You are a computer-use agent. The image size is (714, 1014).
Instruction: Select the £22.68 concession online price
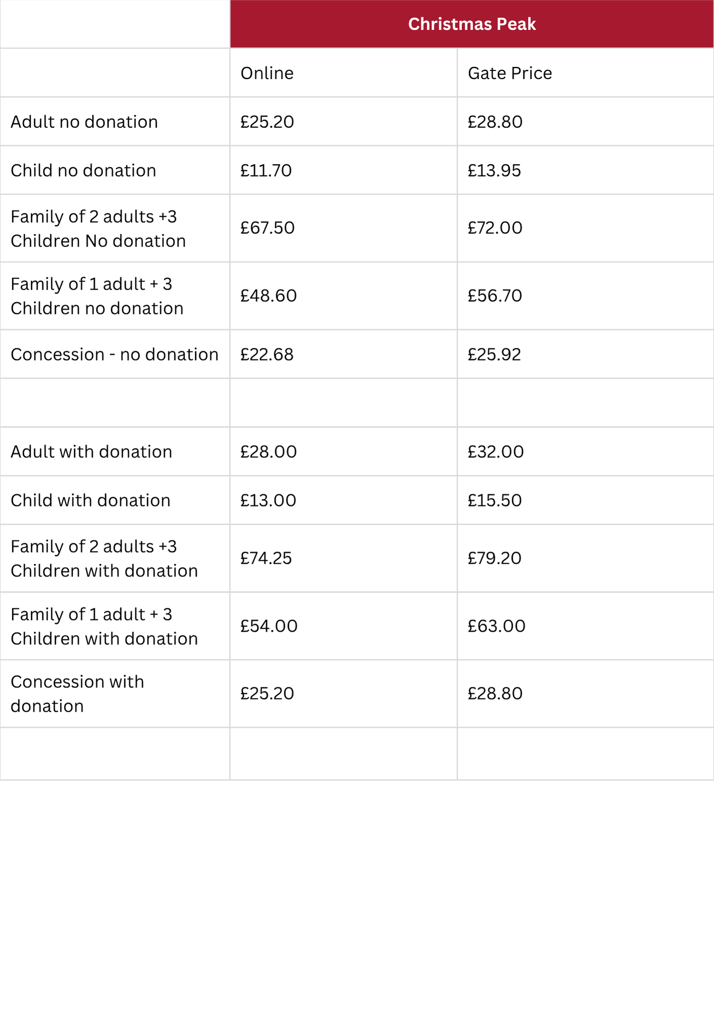(x=267, y=355)
